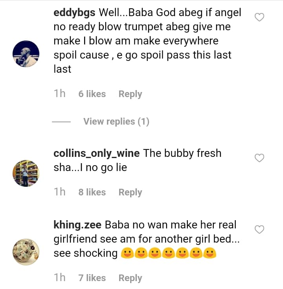The height and width of the screenshot is (289, 283).
Task: Reply to collins_only_wine's comment
Action: tap(130, 192)
